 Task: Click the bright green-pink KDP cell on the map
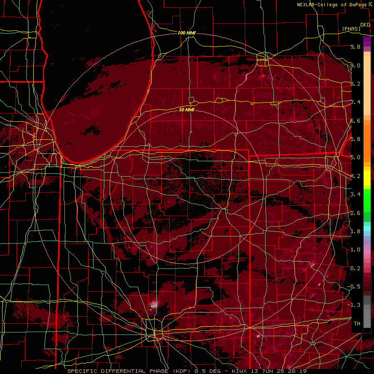tap(154, 305)
